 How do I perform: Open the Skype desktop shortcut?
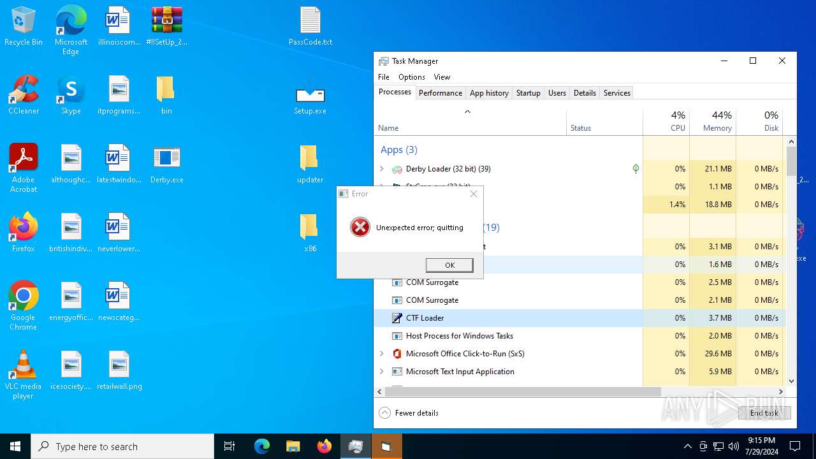point(71,95)
